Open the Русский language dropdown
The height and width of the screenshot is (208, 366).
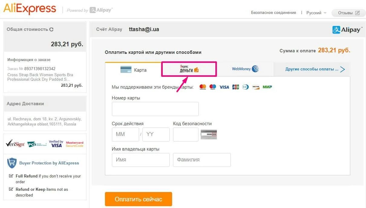click(316, 13)
